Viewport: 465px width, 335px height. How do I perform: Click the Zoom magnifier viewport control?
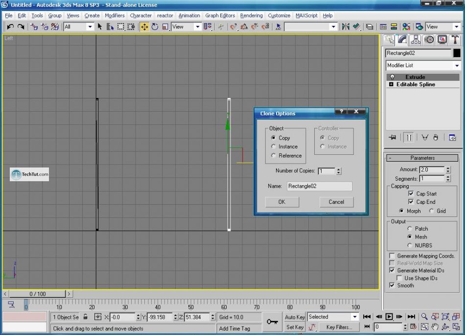click(424, 316)
